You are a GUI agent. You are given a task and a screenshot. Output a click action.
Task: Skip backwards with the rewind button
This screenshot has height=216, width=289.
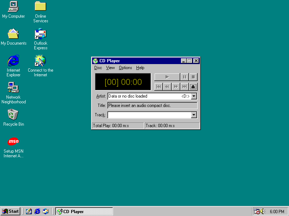[x=167, y=87]
